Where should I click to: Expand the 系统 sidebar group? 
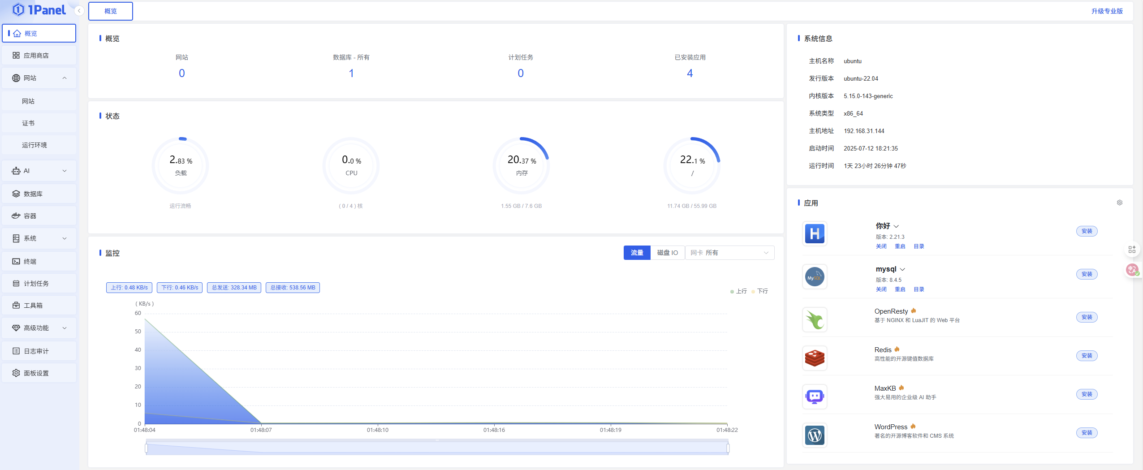tap(65, 239)
